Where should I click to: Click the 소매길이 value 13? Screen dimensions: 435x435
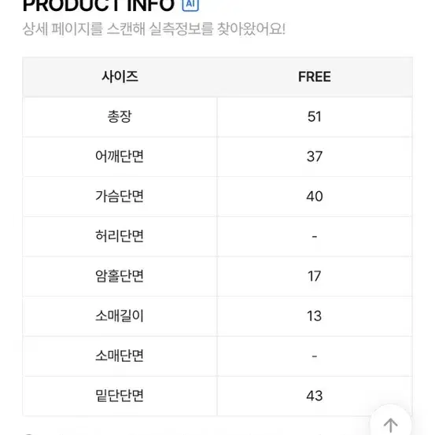coord(315,315)
